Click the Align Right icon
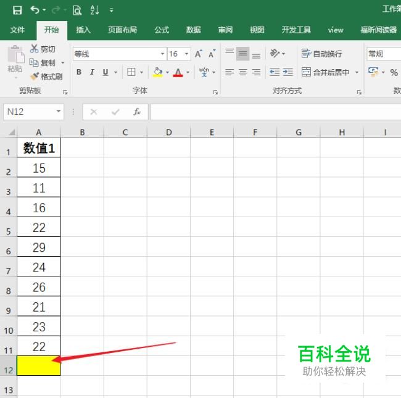 (256, 72)
